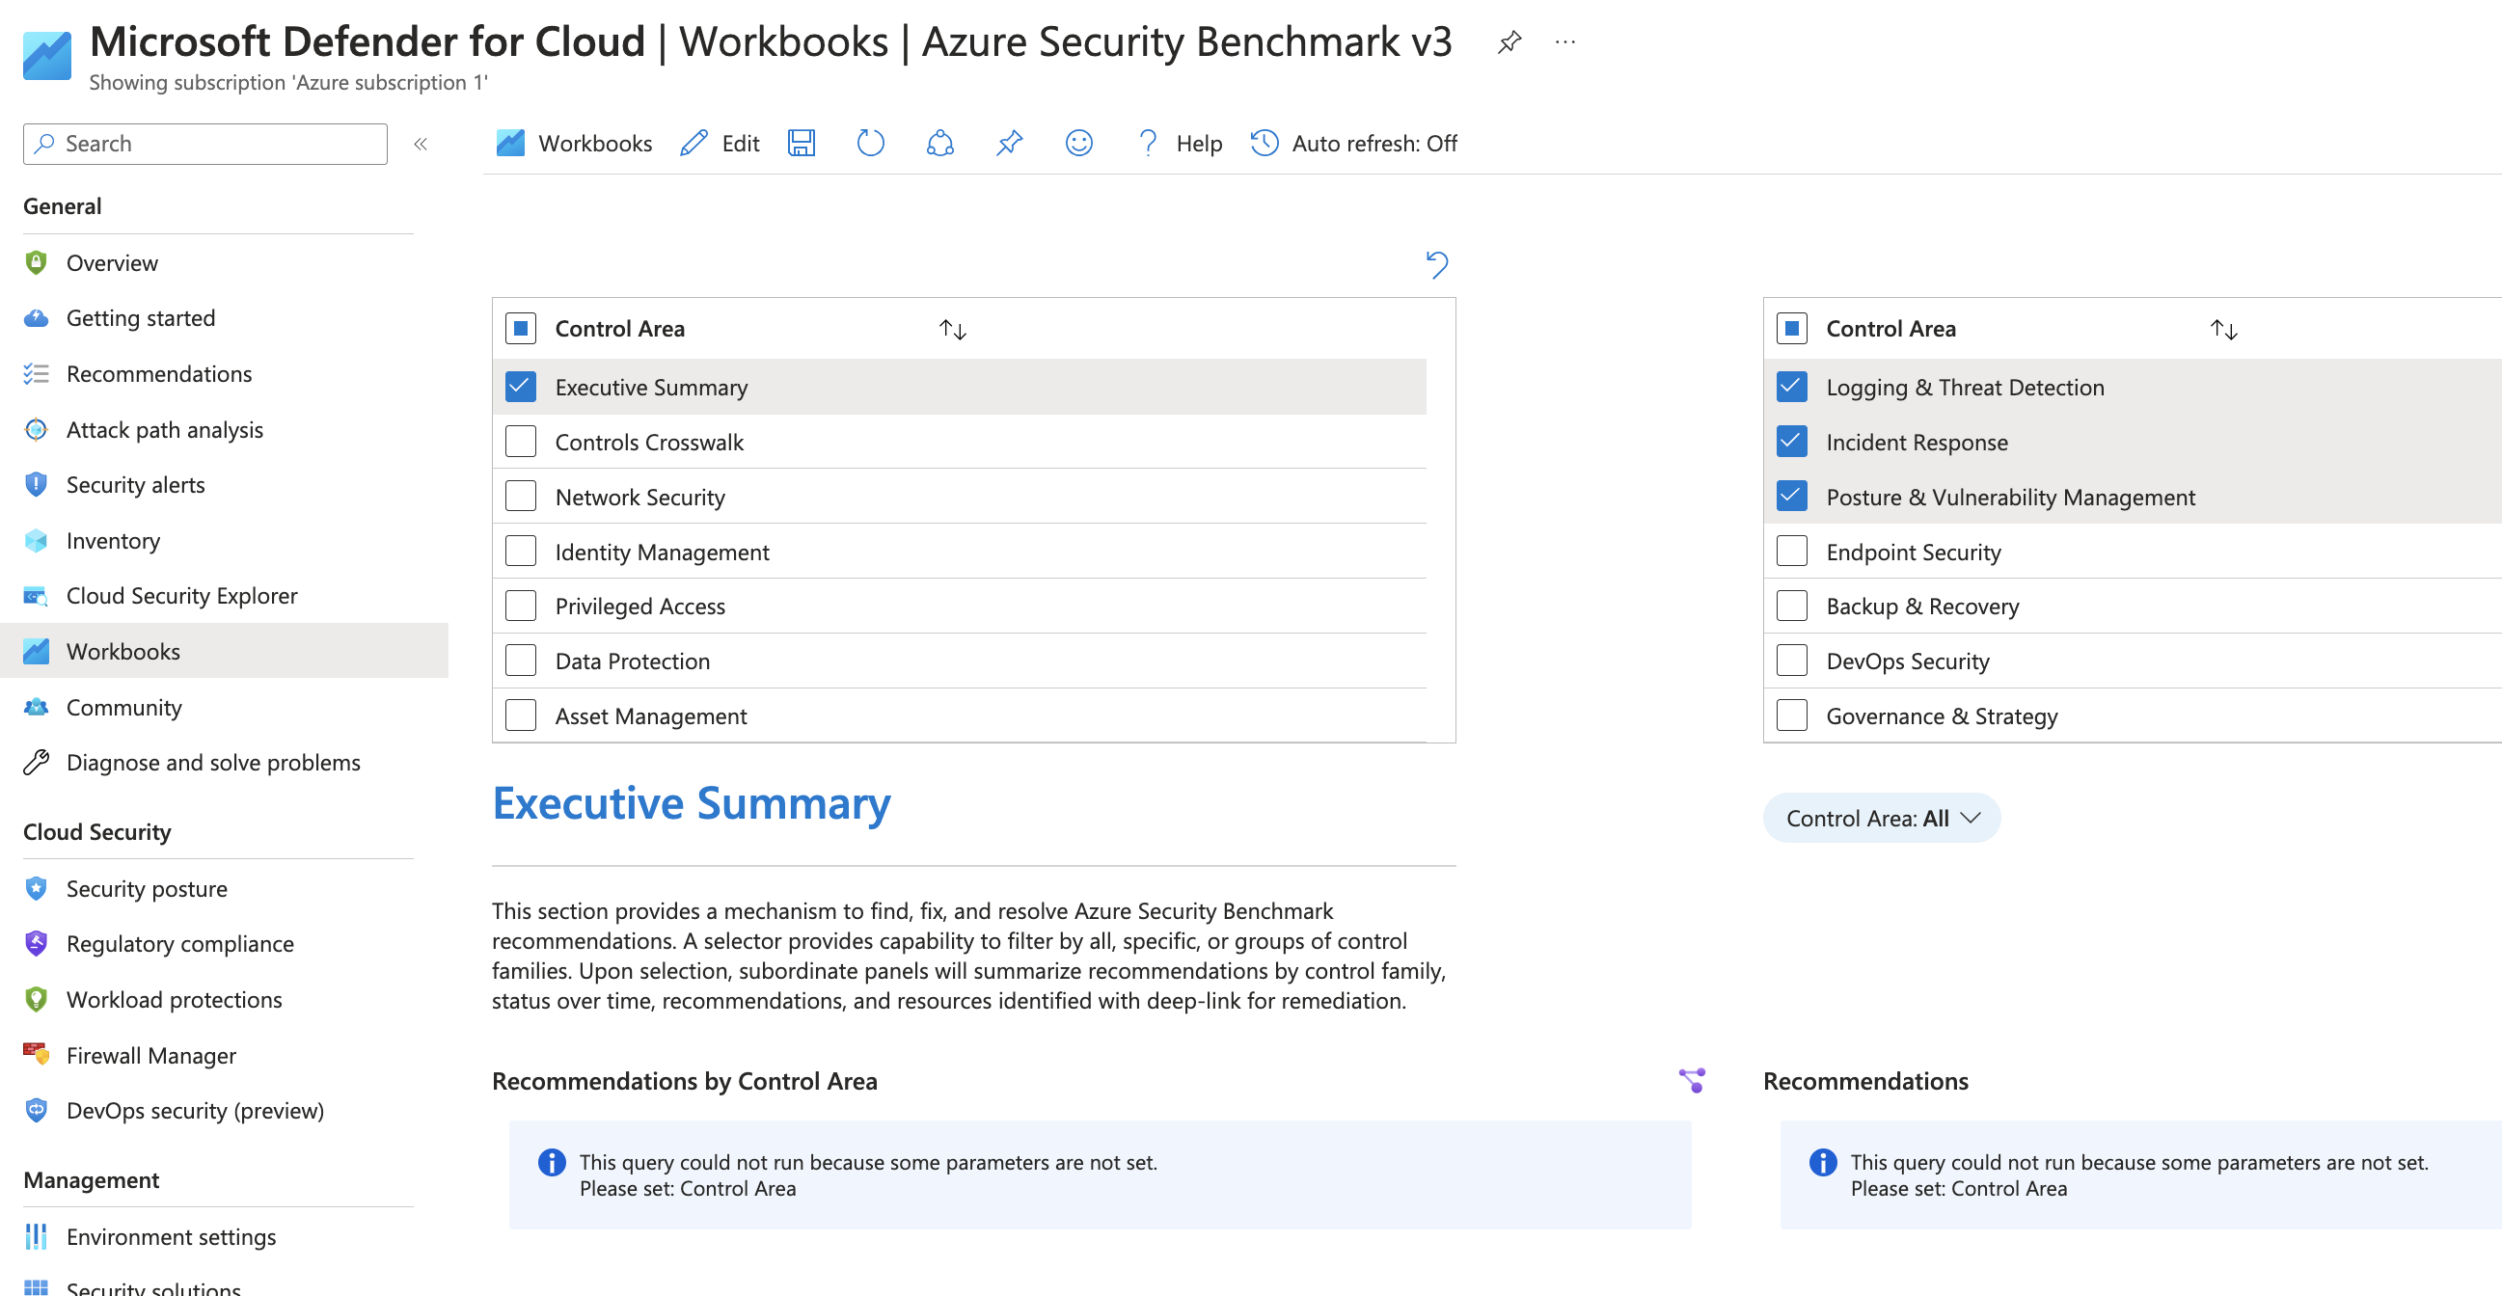Check the Governance & Strategy box

click(x=1791, y=715)
